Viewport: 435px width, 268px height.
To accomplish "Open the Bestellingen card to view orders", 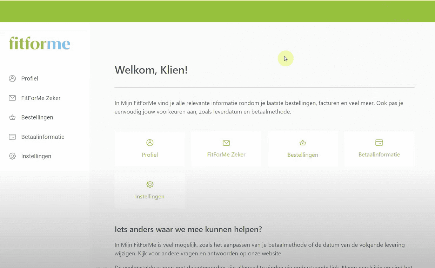I will coord(303,149).
